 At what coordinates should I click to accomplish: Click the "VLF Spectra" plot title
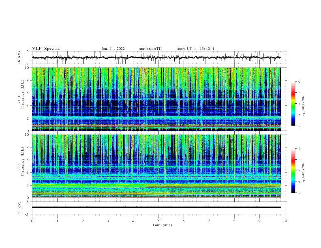pyautogui.click(x=46, y=49)
